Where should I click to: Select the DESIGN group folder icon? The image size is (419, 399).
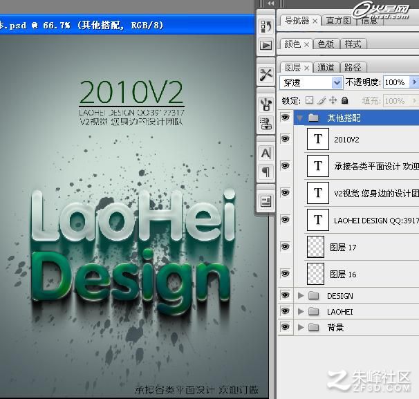(313, 295)
